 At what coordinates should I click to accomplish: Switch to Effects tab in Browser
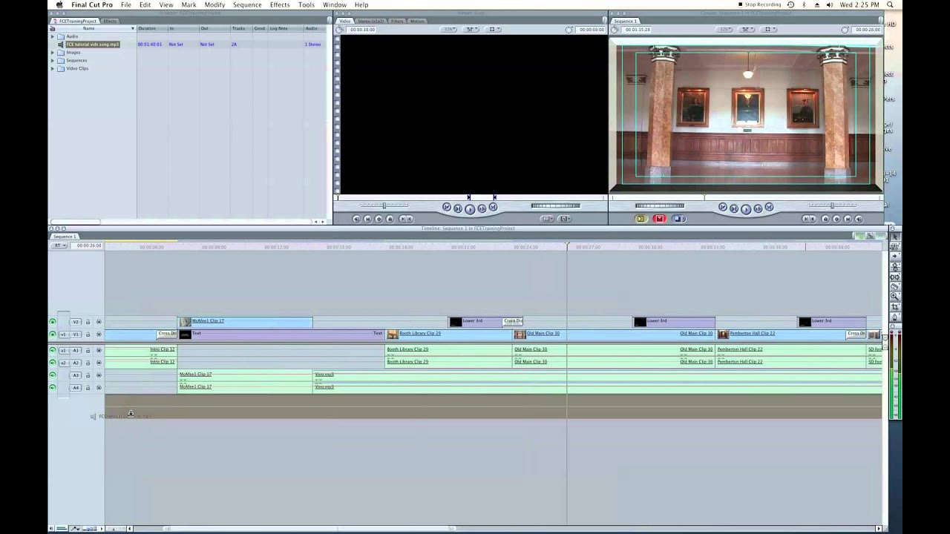(x=110, y=21)
